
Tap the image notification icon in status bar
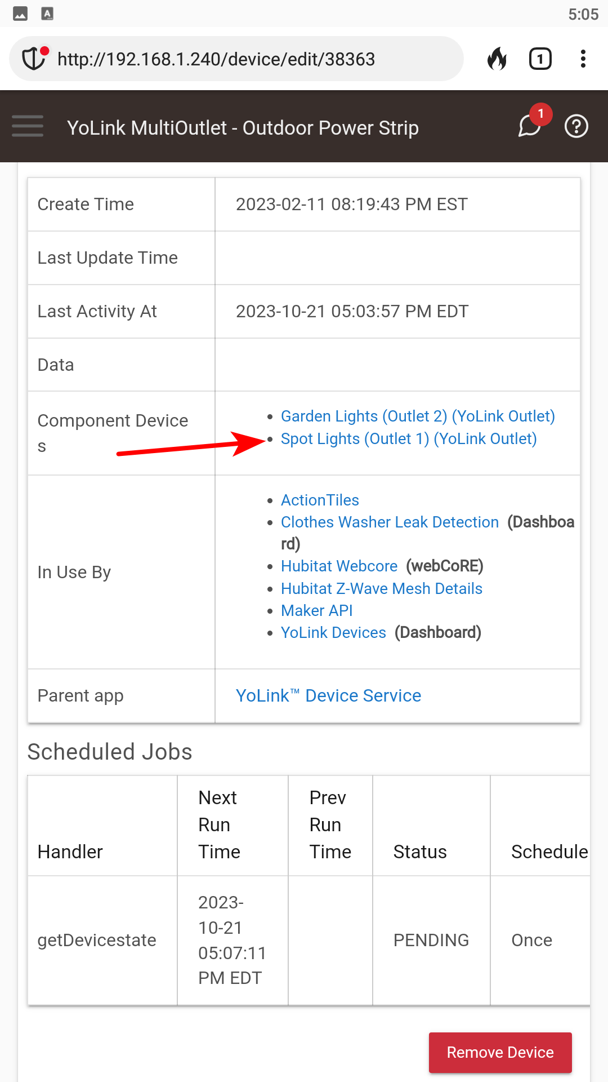(20, 14)
